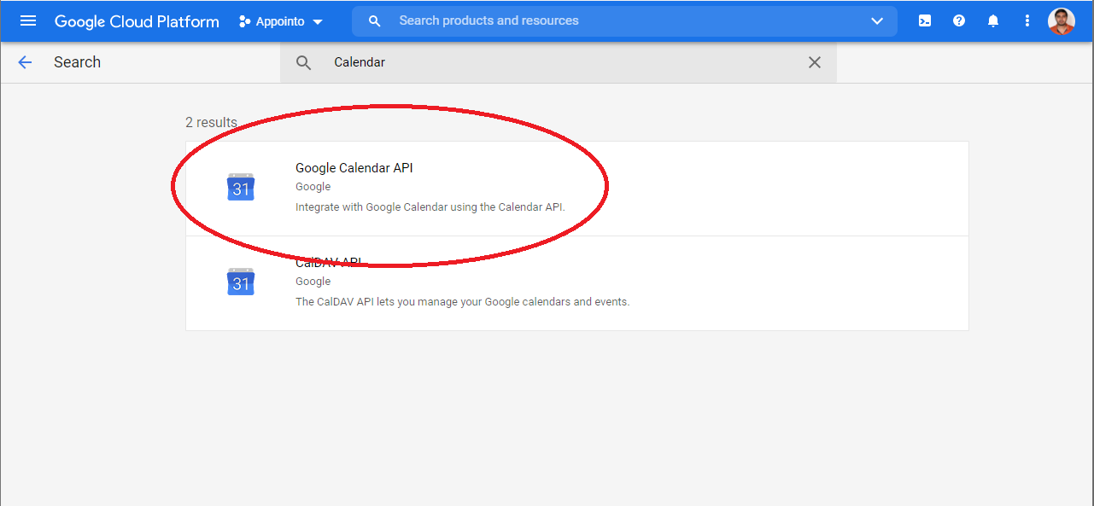Click 'Integrate with Google Calendar' description text

(x=430, y=207)
